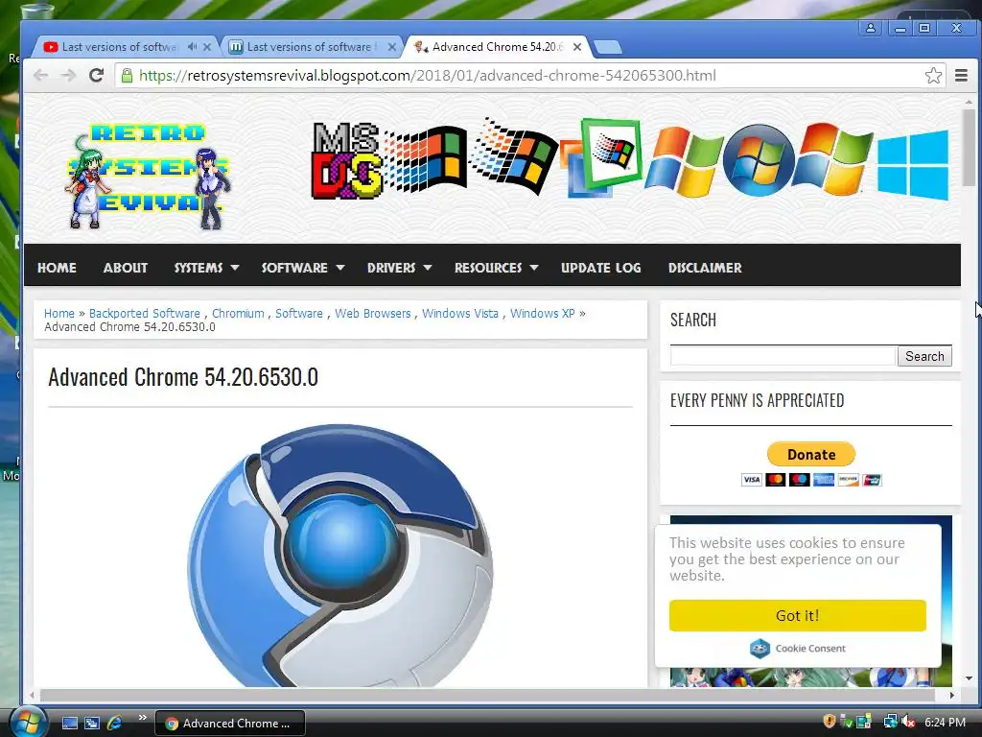Click the 6:24 PM system clock

[945, 723]
